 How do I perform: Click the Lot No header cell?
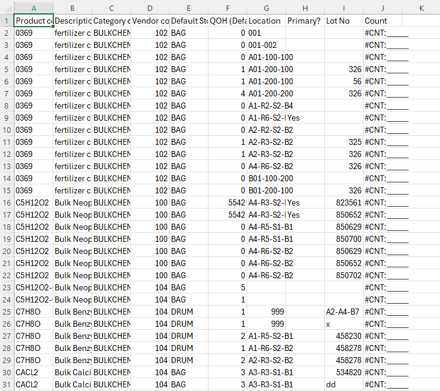point(344,21)
